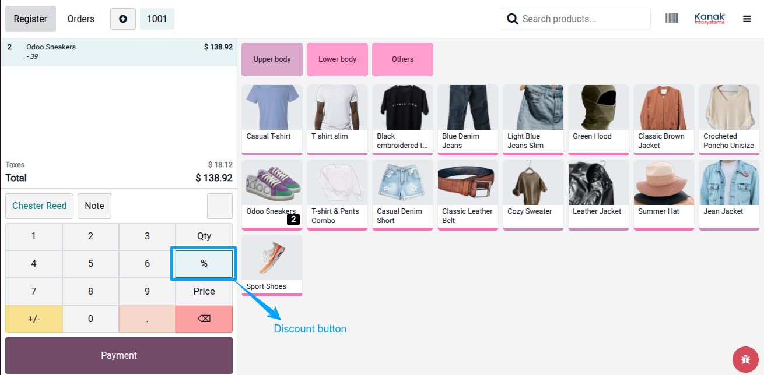Click numpad key 3
The height and width of the screenshot is (375, 764).
[147, 236]
